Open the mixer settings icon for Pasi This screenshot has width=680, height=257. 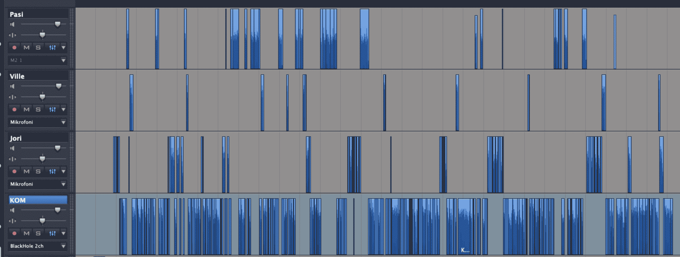coord(53,48)
